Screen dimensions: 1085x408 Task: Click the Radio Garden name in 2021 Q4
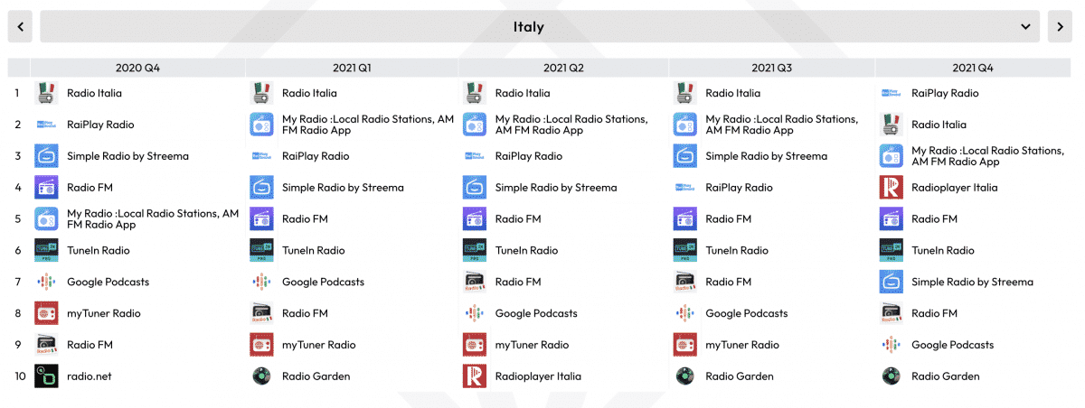point(945,376)
